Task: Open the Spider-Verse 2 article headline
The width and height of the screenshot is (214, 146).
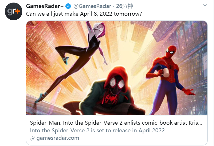Action: (x=116, y=123)
